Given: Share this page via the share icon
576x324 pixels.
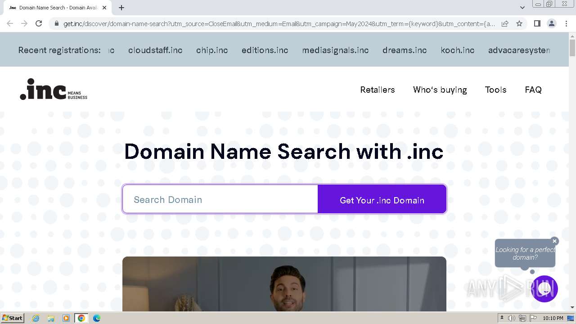Looking at the screenshot, I should point(505,23).
